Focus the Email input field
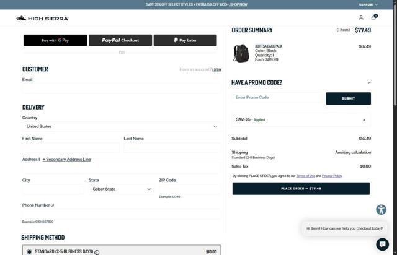The width and height of the screenshot is (397, 255). pyautogui.click(x=122, y=89)
